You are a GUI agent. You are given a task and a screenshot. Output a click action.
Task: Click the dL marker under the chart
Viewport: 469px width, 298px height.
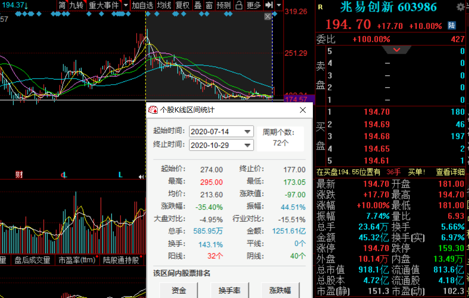[64, 175]
